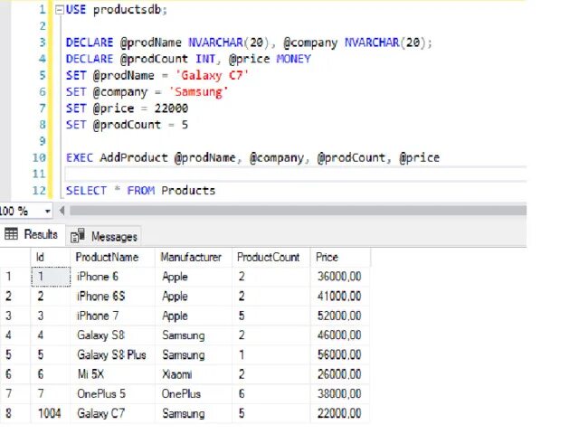Click the price cell '46000,00'
Screen dimensions: 579x434
tap(340, 335)
